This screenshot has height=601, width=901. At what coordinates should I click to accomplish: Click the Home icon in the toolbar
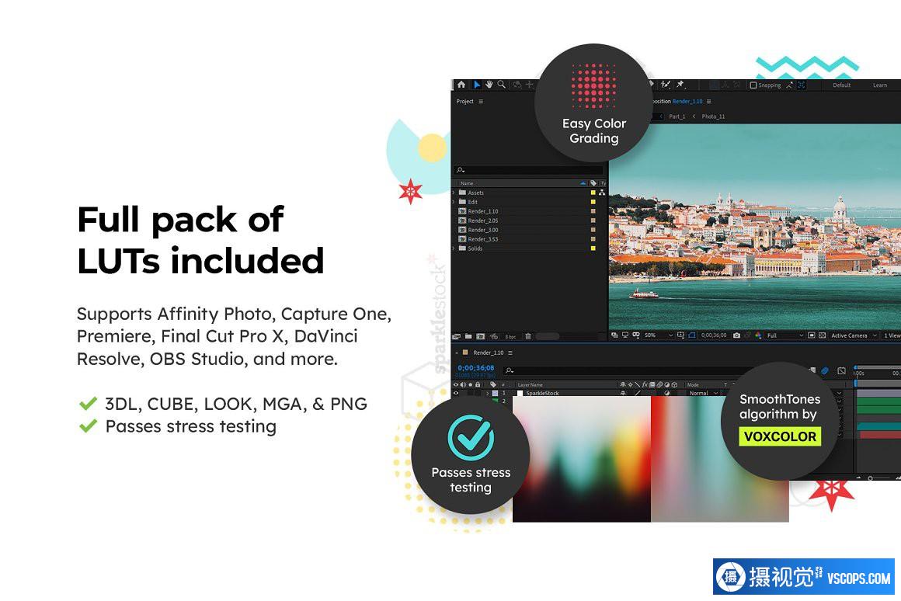pyautogui.click(x=461, y=85)
